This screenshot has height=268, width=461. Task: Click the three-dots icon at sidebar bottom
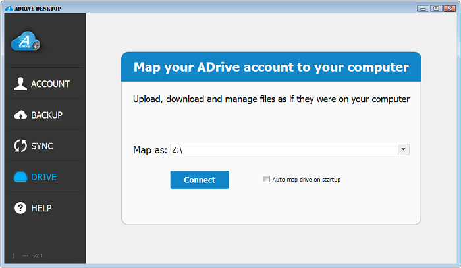click(25, 255)
